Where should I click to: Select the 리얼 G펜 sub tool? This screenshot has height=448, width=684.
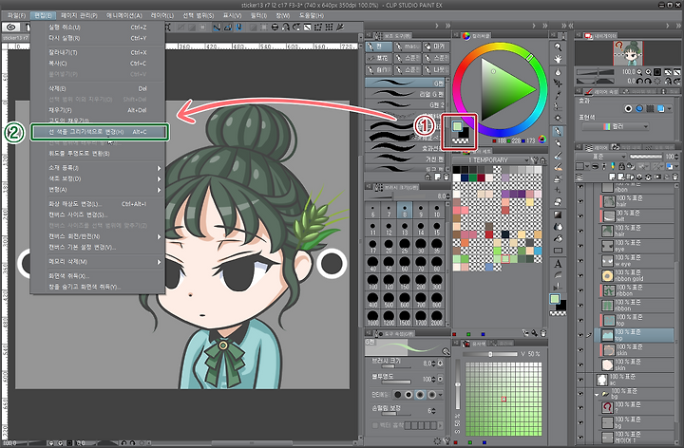(405, 94)
